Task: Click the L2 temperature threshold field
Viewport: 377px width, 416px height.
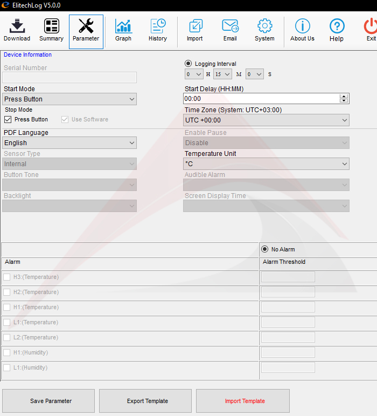Action: coord(288,337)
